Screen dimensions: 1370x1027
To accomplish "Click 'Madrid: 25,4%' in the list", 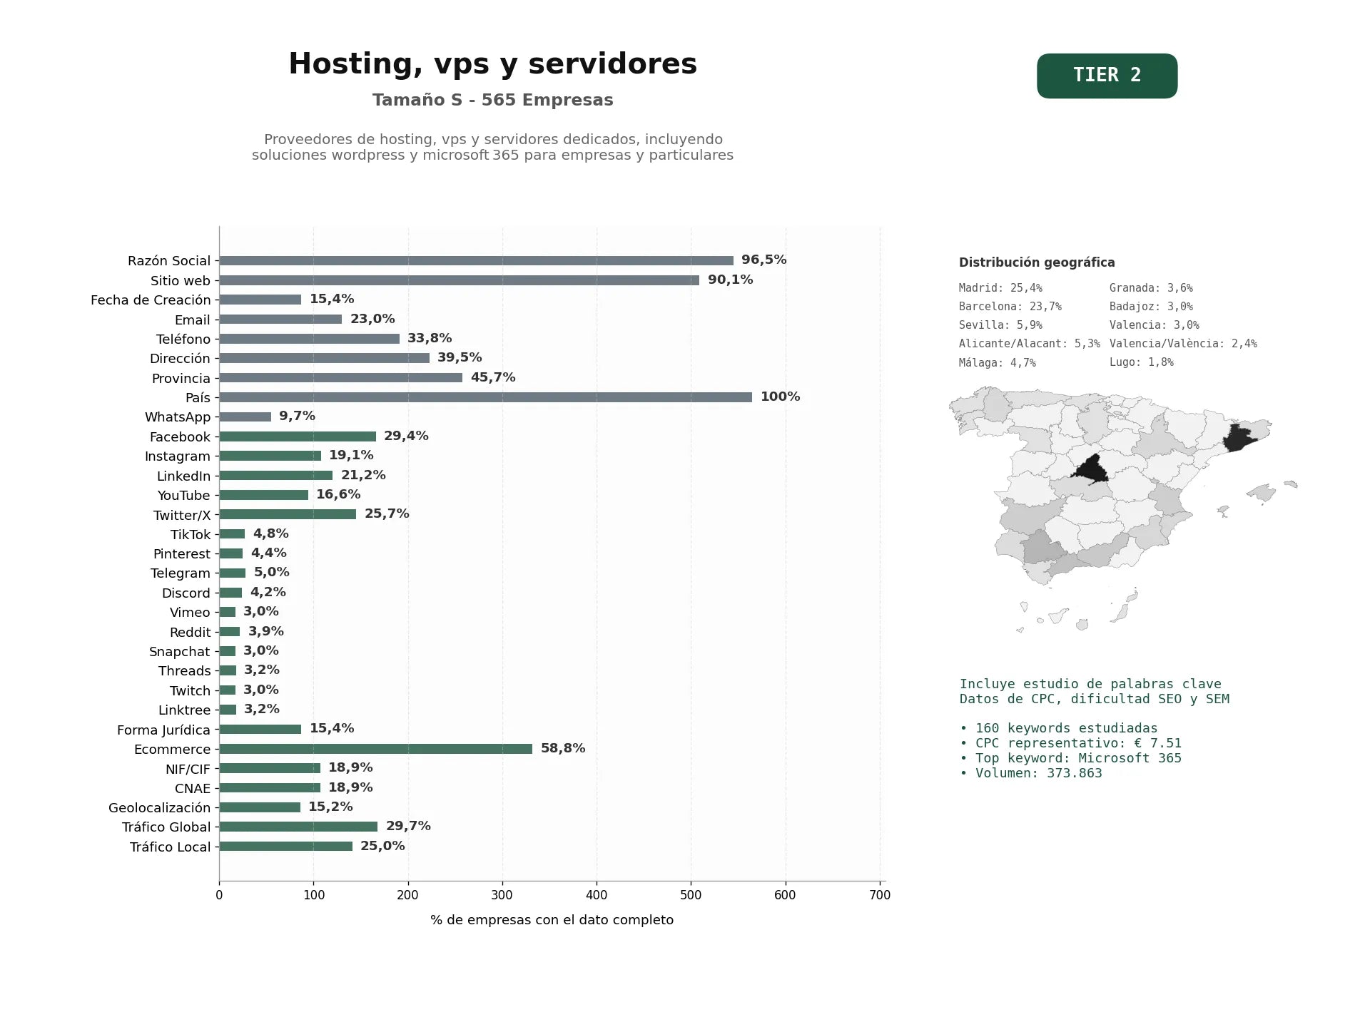I will pyautogui.click(x=1000, y=288).
